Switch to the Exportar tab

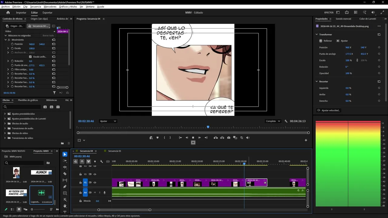coord(47,12)
